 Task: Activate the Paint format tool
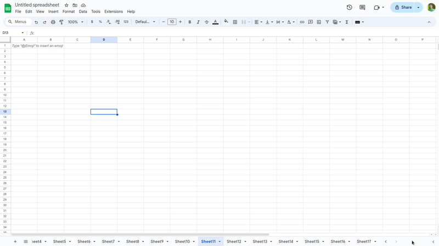coord(61,22)
